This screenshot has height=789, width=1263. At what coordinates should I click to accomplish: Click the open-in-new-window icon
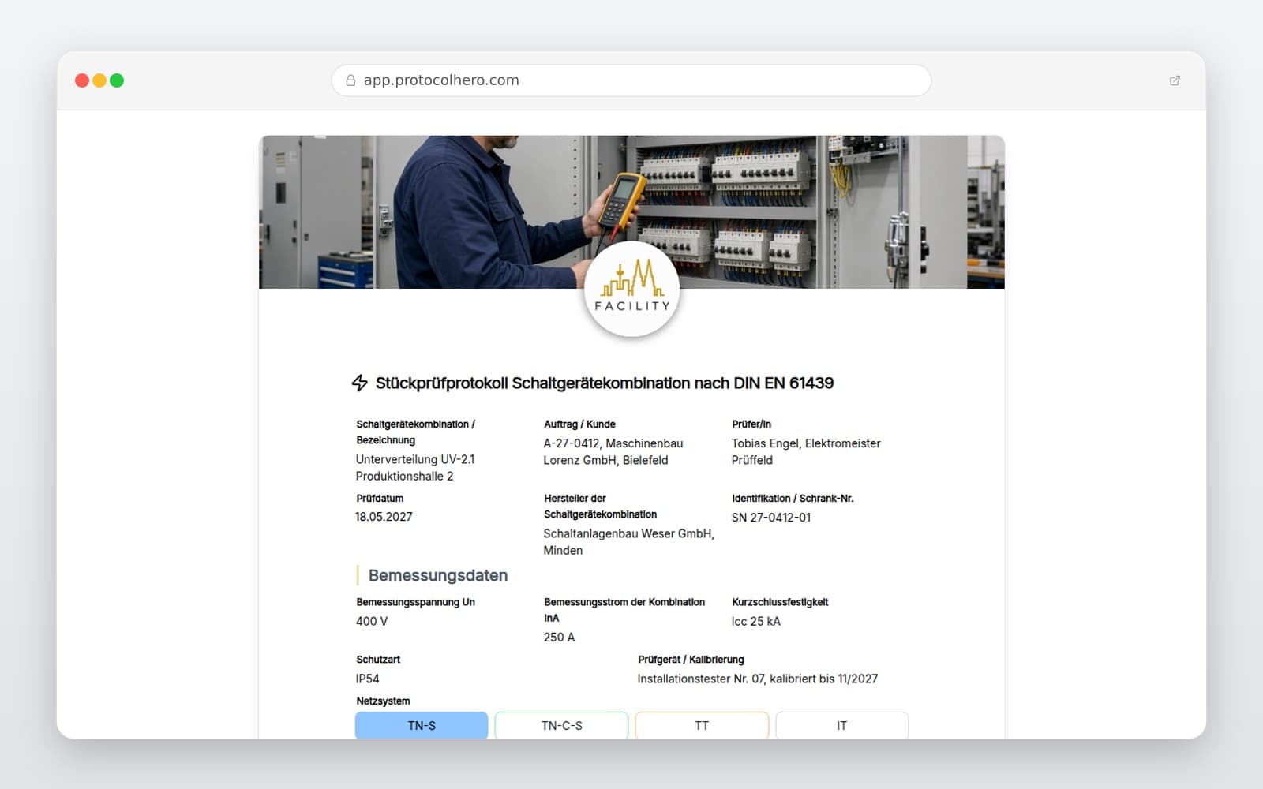click(x=1175, y=80)
